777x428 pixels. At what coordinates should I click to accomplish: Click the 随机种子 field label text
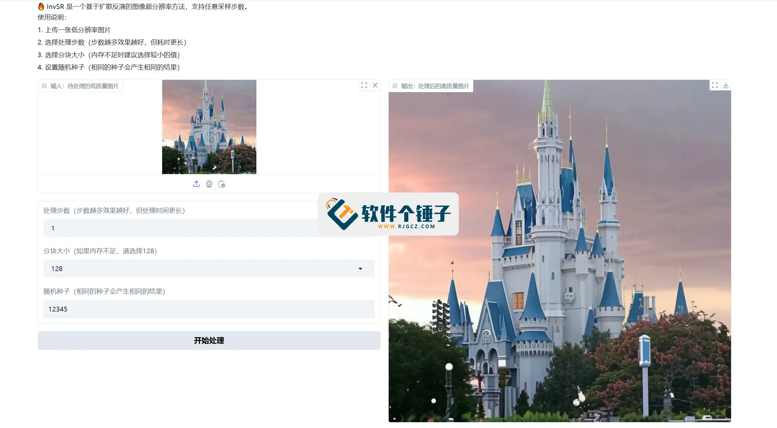(104, 291)
